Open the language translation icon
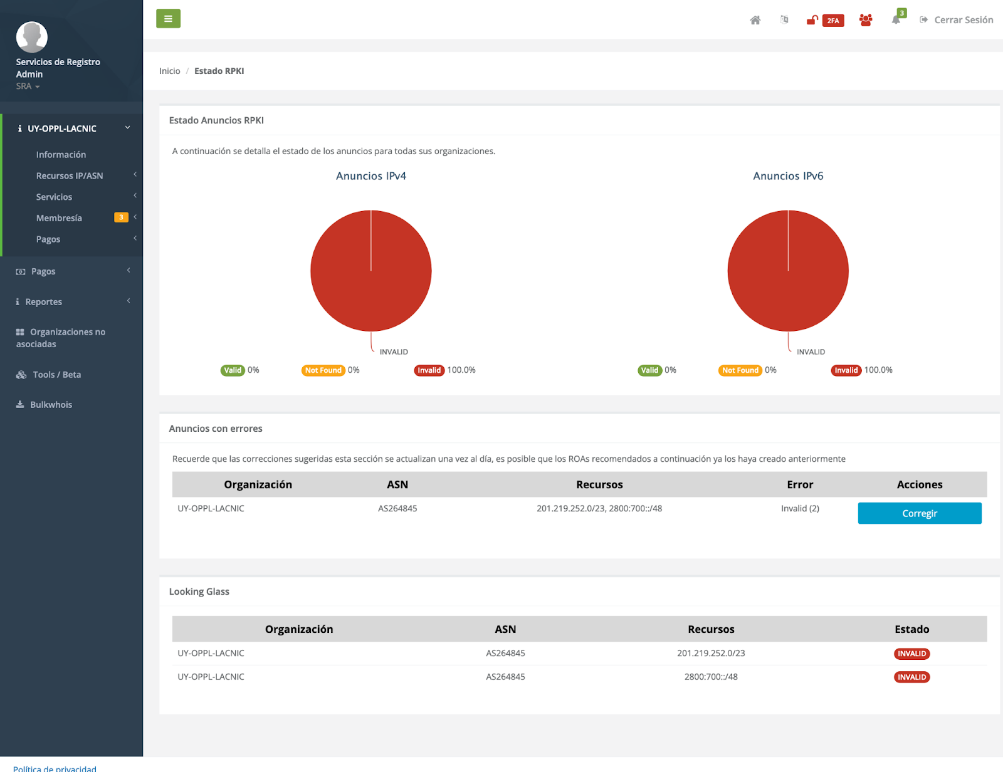 pos(784,20)
